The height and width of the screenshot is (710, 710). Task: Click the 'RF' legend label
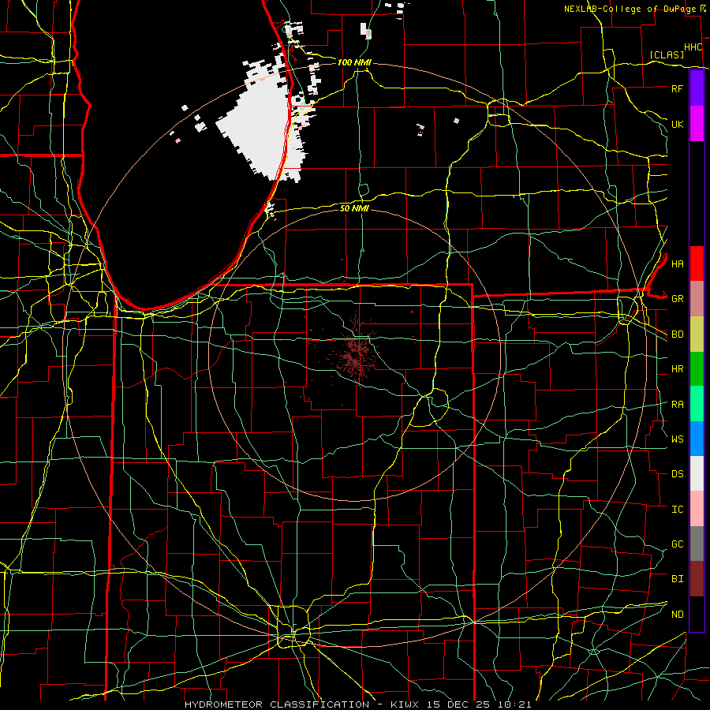click(677, 88)
